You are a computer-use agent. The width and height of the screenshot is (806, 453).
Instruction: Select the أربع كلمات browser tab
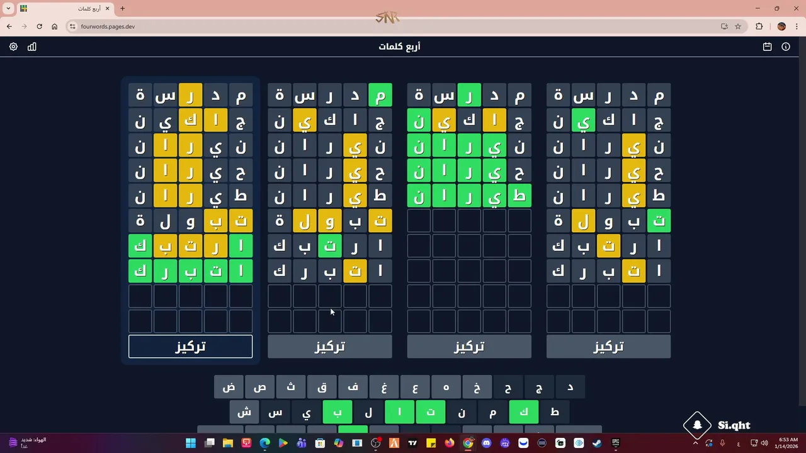(65, 9)
